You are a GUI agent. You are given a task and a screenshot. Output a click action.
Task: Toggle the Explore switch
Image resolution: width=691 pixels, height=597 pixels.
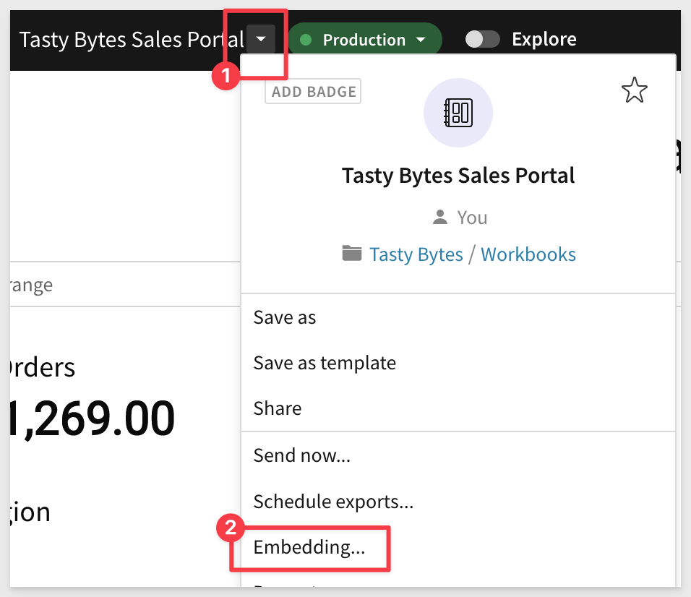(x=482, y=39)
